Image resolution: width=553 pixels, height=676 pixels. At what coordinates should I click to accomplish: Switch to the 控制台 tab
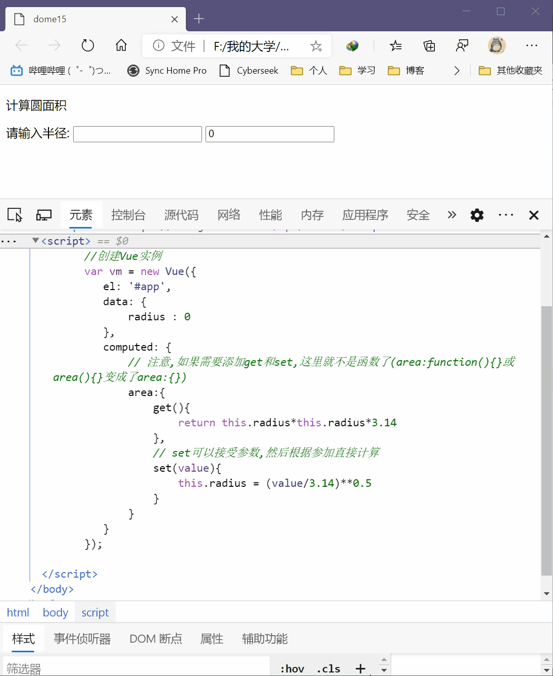pyautogui.click(x=128, y=215)
